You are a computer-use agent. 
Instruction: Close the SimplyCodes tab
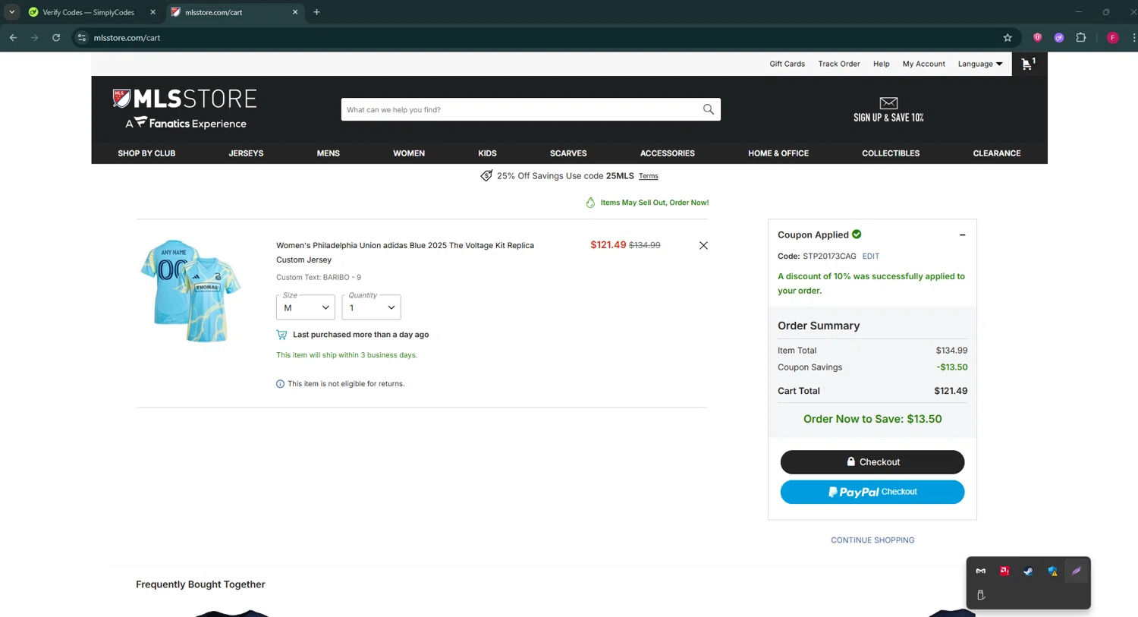[152, 12]
